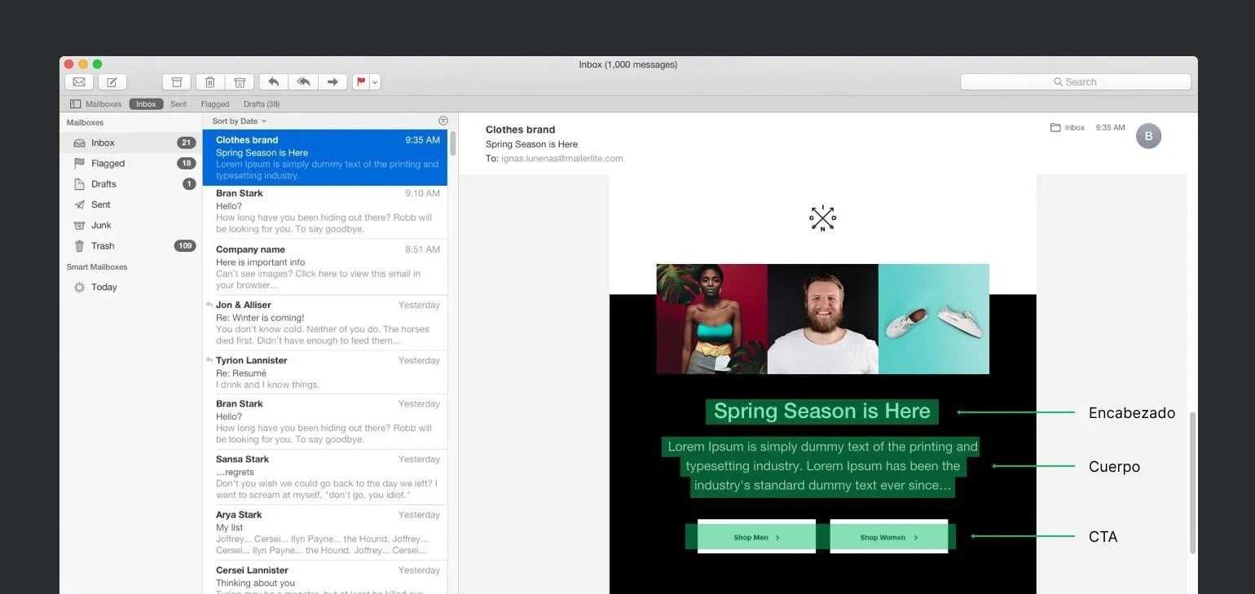Click Shop Men button
The height and width of the screenshot is (594, 1255).
tap(756, 537)
